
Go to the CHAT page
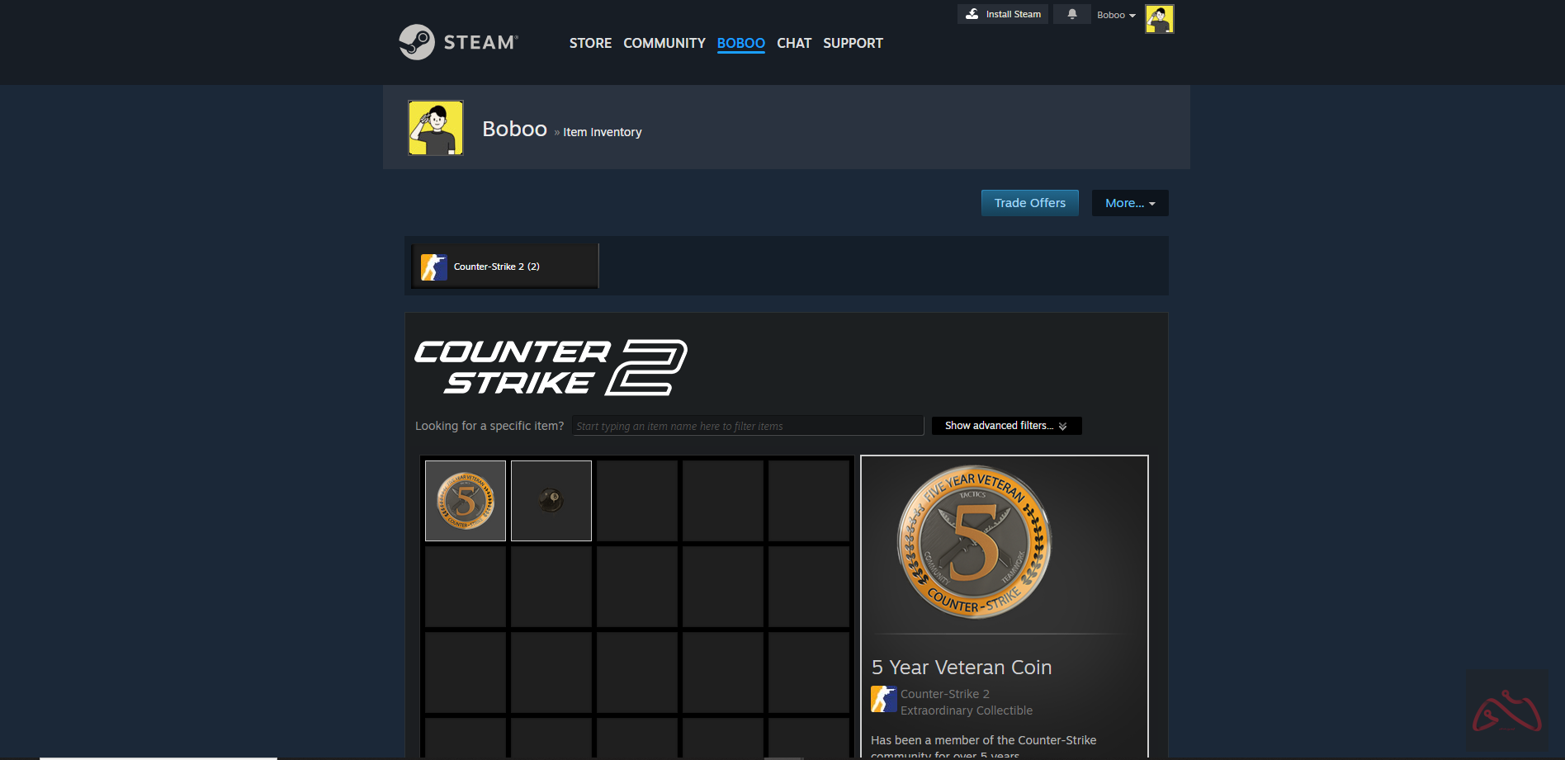793,43
